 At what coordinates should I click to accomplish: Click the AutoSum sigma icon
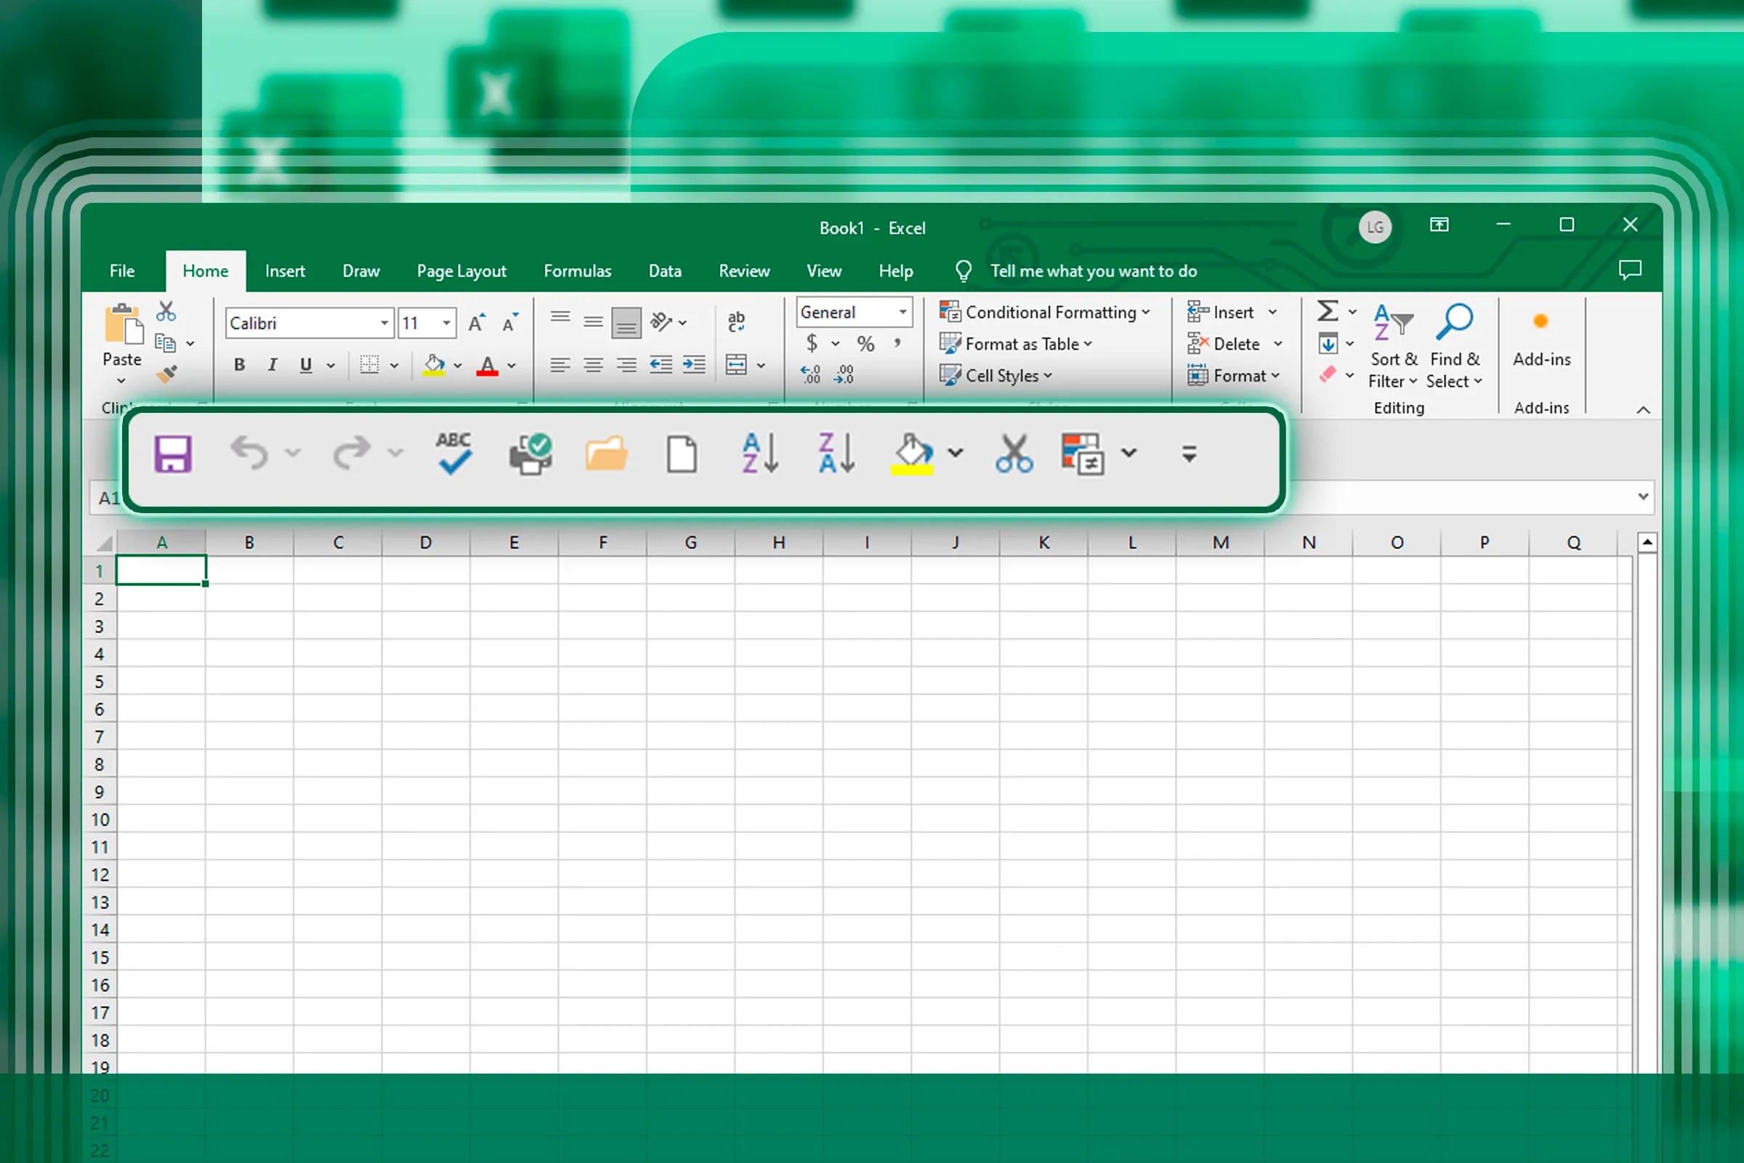1328,312
